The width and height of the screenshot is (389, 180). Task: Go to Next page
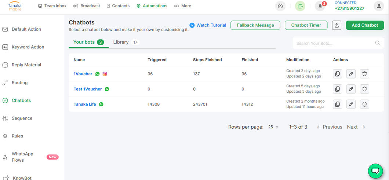356,127
